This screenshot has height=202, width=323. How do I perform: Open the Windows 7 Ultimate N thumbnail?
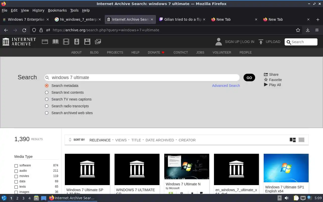(x=187, y=167)
